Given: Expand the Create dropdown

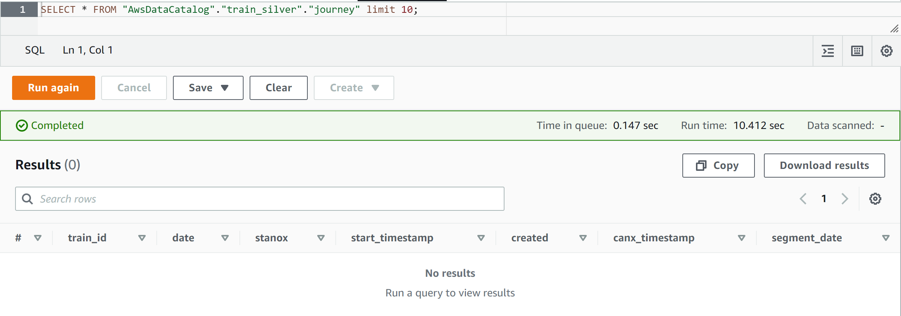Looking at the screenshot, I should coord(354,88).
